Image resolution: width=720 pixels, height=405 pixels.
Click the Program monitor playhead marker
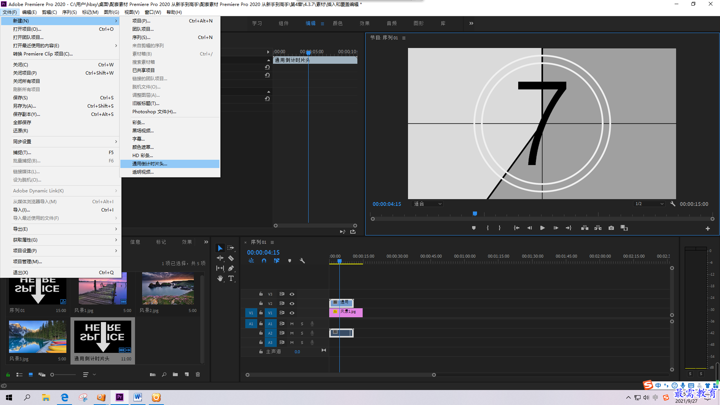pyautogui.click(x=475, y=214)
